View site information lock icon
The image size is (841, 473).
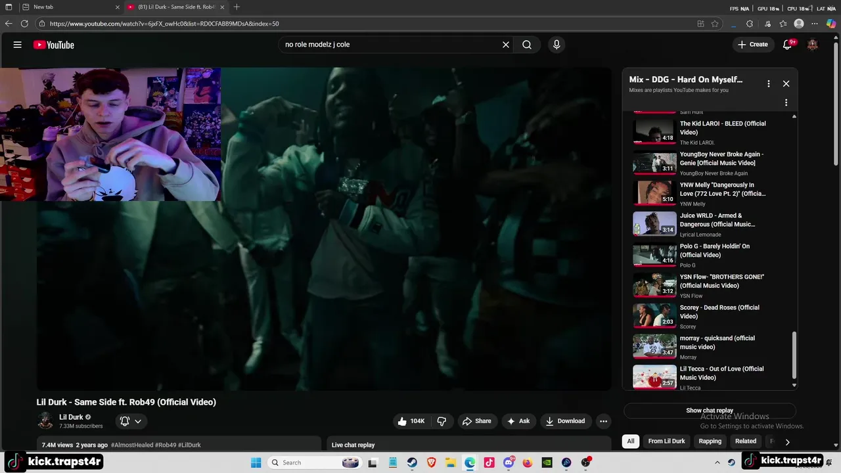[x=42, y=24]
